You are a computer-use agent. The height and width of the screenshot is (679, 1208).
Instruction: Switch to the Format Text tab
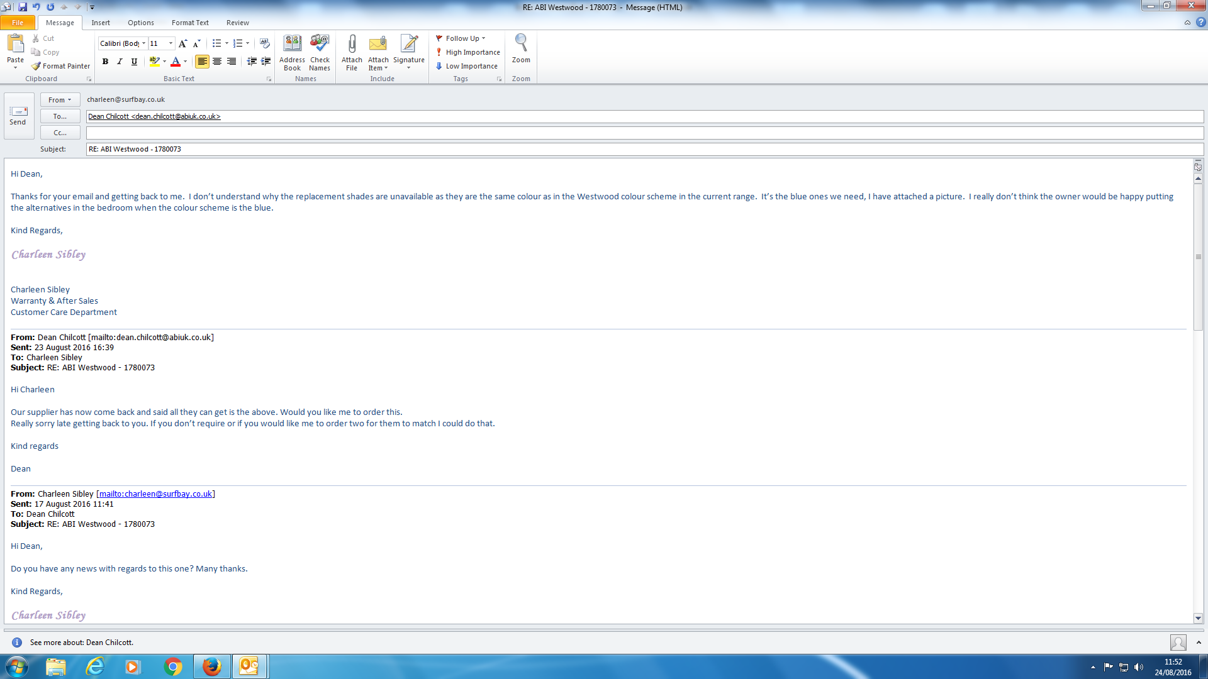[x=190, y=23]
